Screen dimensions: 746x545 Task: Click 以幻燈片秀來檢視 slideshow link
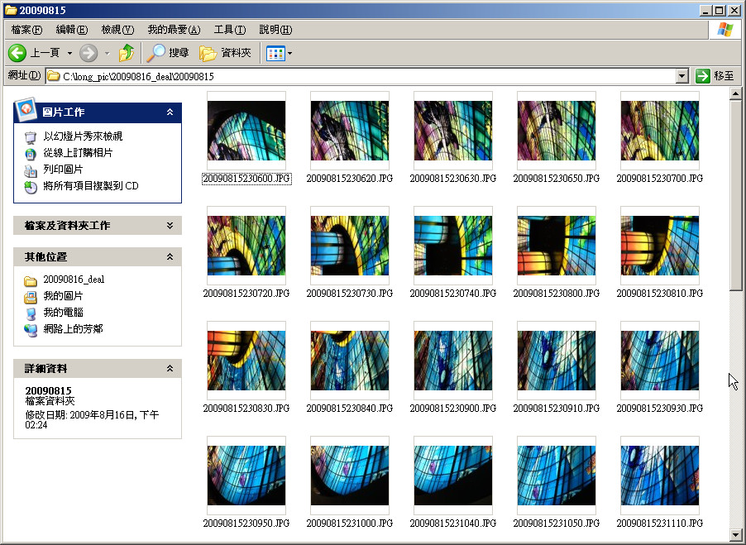(83, 136)
